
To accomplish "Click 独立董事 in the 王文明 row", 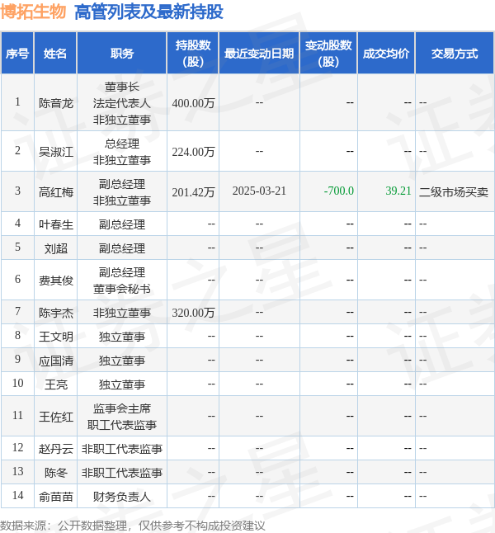I will 122,337.
